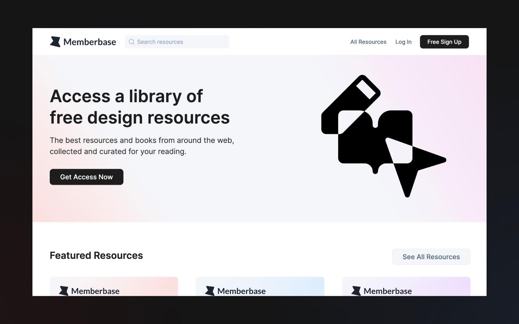Click the Memberbase logo icon in the header

55,41
